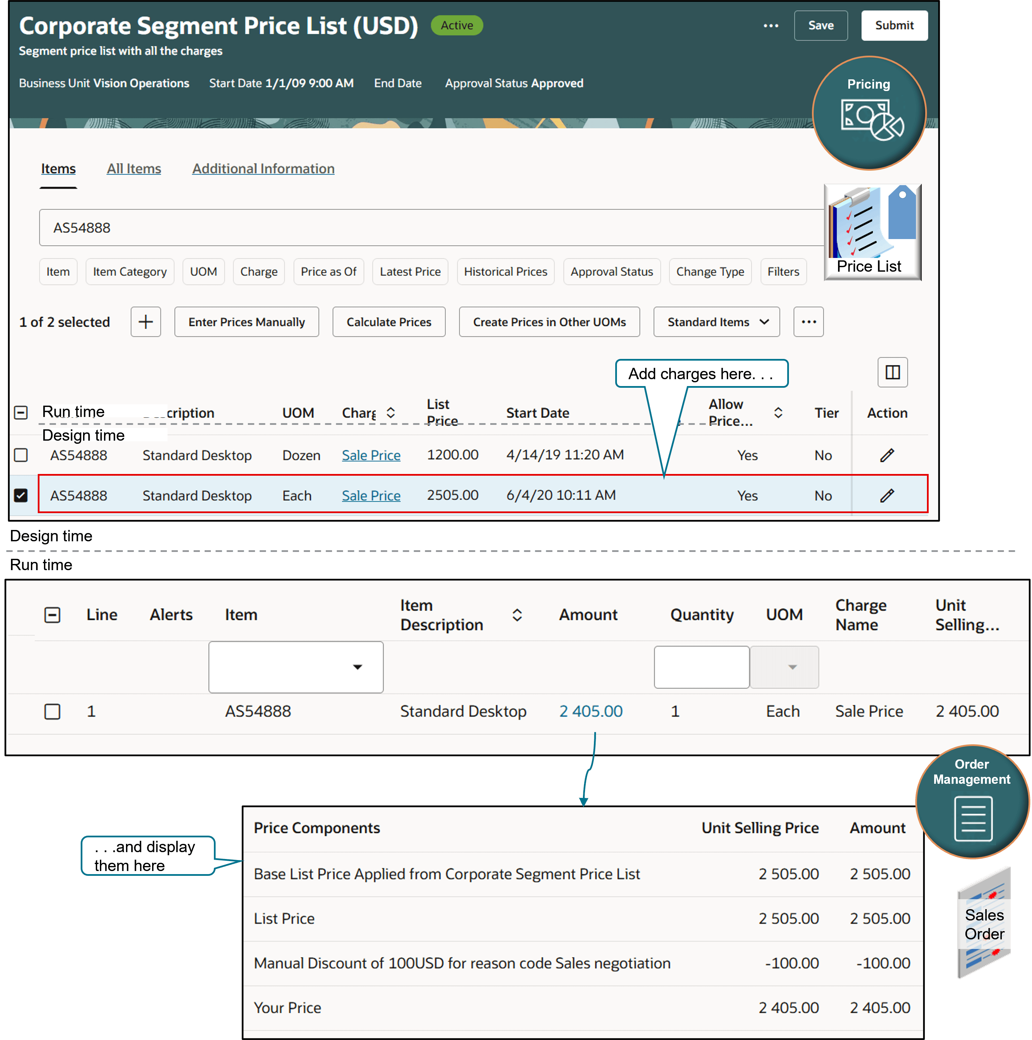Toggle sort arrows on Item Description column

coord(517,615)
